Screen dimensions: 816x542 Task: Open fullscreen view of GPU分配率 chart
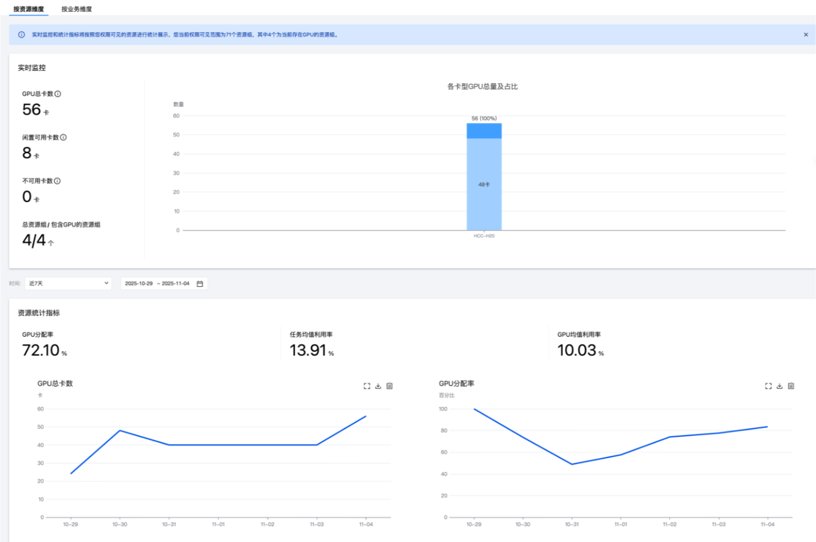(x=769, y=386)
